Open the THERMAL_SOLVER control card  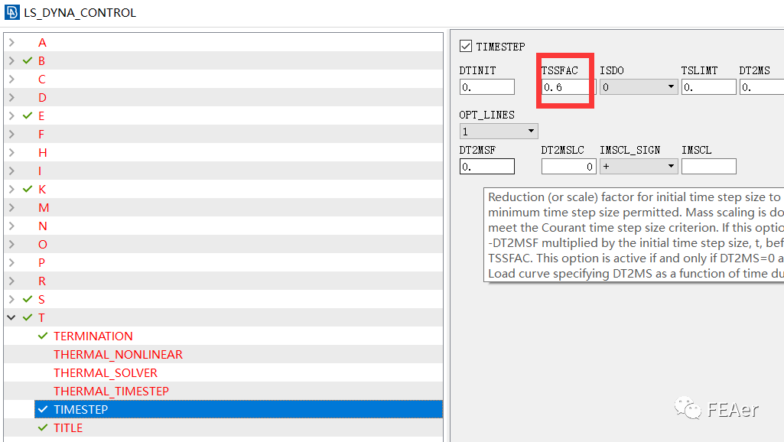tap(106, 372)
